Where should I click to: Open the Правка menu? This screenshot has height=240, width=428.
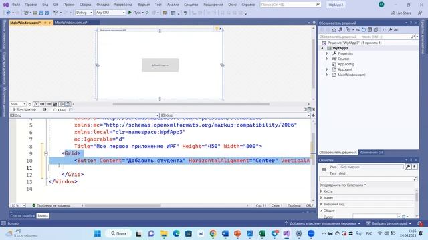pos(31,5)
